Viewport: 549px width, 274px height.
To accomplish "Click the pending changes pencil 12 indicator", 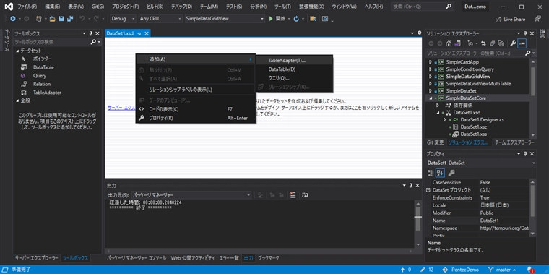I will 427,270.
